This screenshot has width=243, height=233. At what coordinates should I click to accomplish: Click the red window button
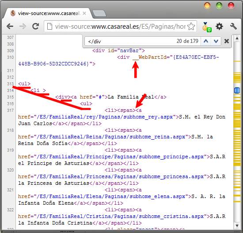click(231, 6)
